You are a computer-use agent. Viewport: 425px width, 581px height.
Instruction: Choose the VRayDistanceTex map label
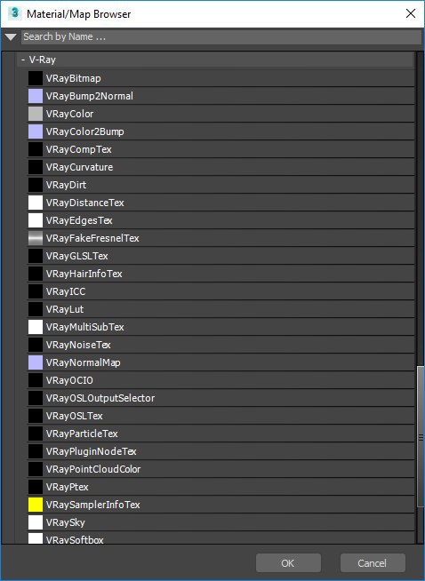coord(85,203)
